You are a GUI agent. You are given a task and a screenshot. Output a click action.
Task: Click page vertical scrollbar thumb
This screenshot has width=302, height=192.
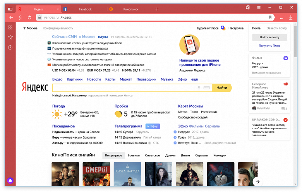click(x=295, y=41)
